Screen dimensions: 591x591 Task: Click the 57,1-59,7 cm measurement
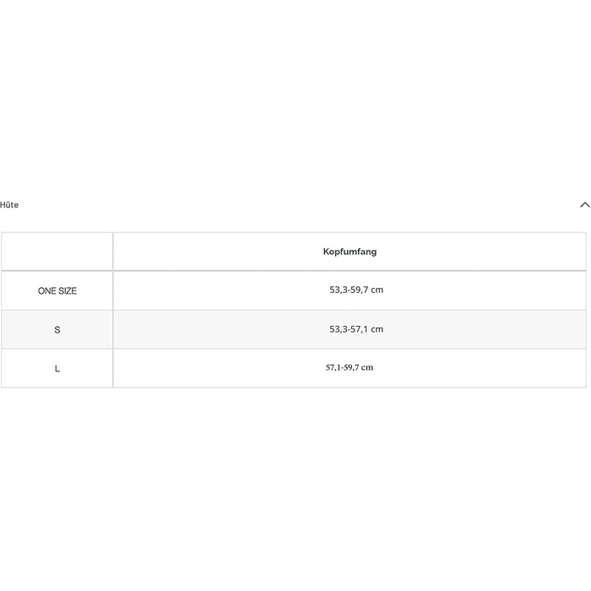click(350, 367)
